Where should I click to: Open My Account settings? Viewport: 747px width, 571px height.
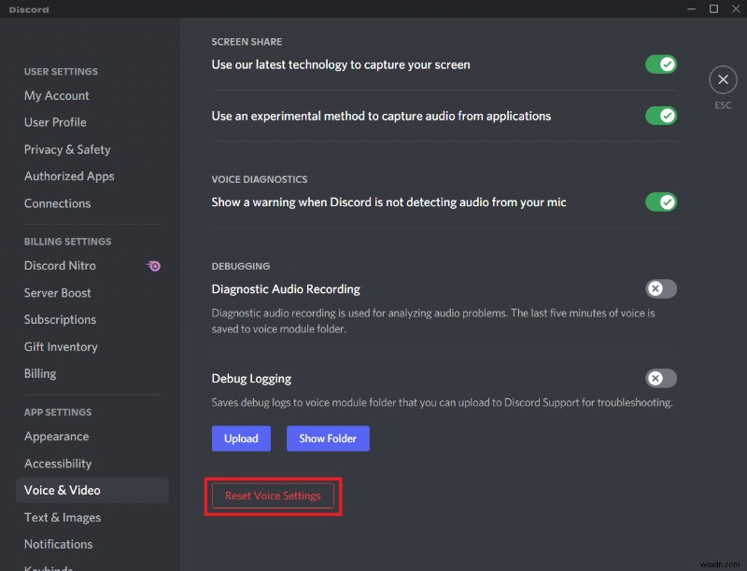click(x=56, y=95)
